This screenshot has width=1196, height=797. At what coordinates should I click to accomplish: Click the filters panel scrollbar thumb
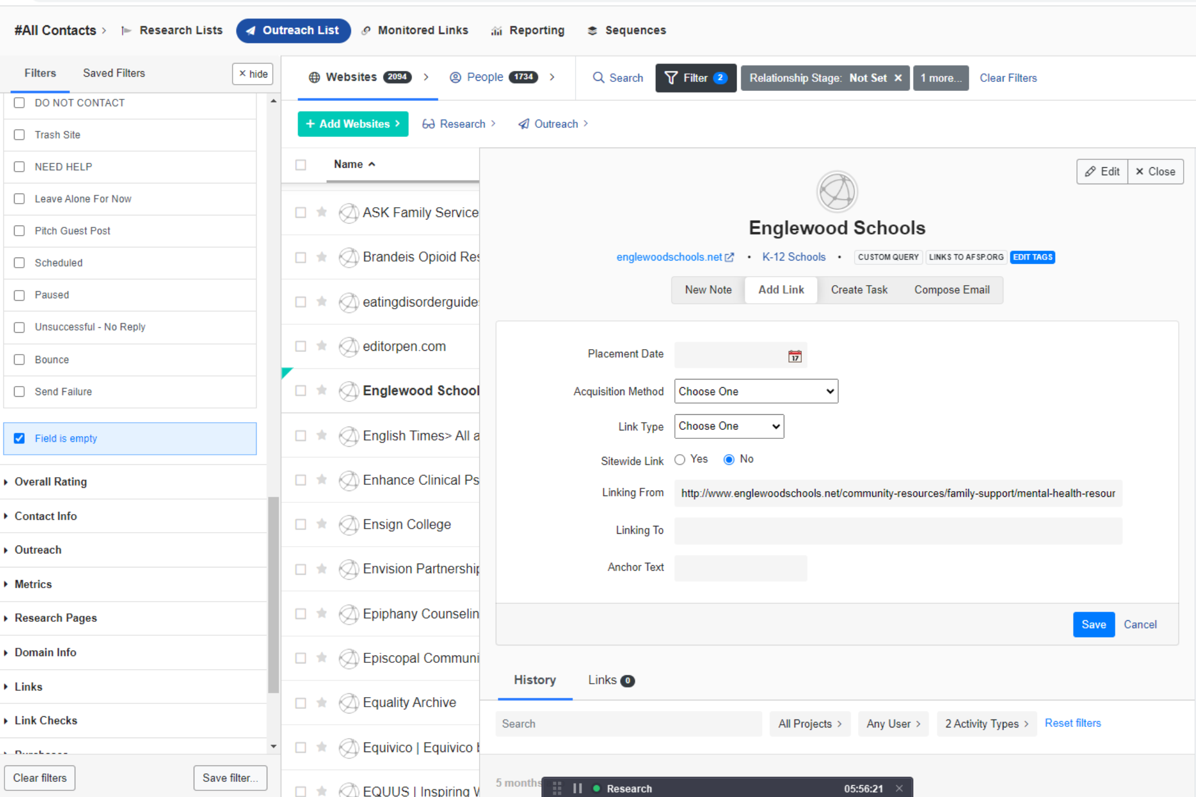pyautogui.click(x=273, y=595)
